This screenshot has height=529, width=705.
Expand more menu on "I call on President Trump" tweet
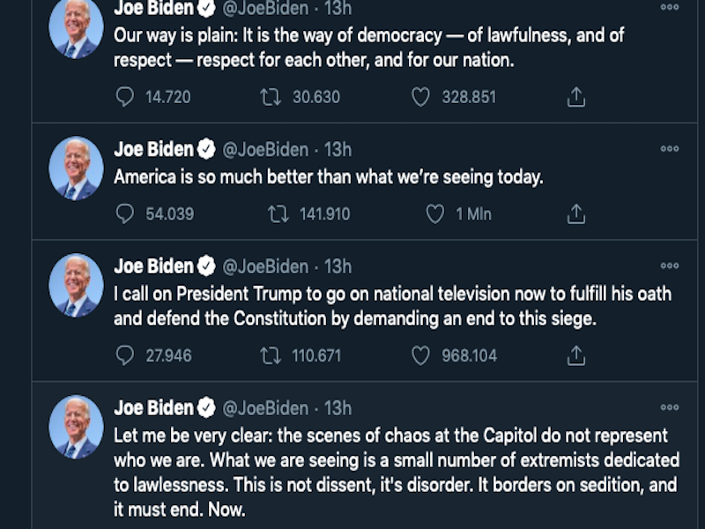(x=670, y=265)
